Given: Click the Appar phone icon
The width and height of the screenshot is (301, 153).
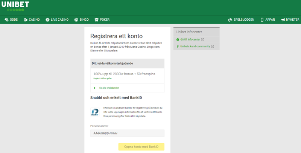Looking at the screenshot, I should tap(262, 20).
